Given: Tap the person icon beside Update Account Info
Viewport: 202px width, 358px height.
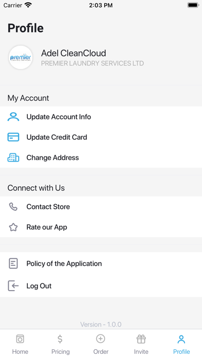Looking at the screenshot, I should (13, 117).
